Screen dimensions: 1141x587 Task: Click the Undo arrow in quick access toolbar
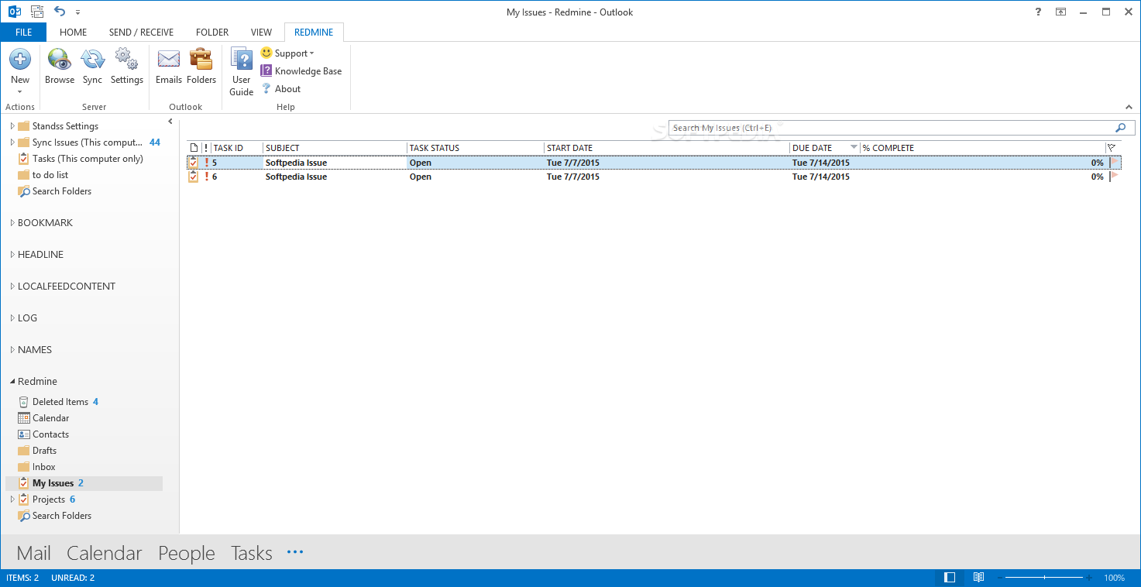coord(60,12)
